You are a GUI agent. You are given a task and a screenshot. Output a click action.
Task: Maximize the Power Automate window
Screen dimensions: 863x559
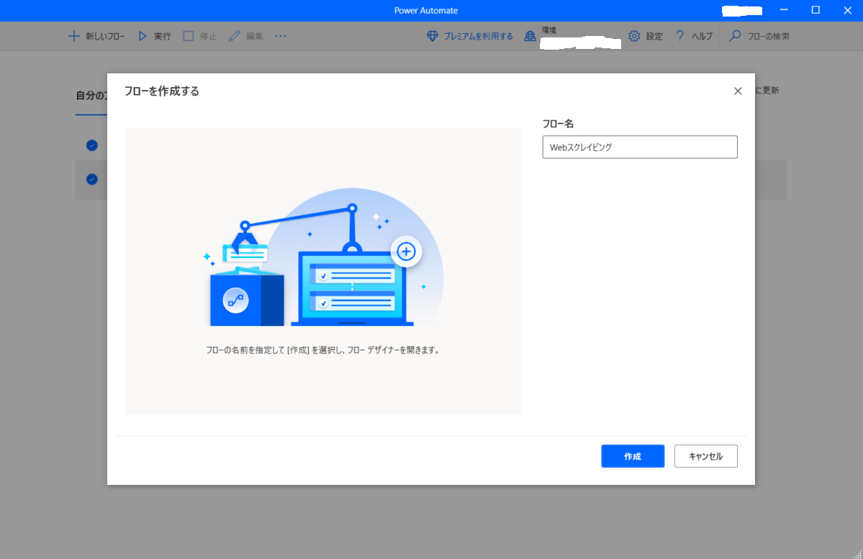[815, 10]
